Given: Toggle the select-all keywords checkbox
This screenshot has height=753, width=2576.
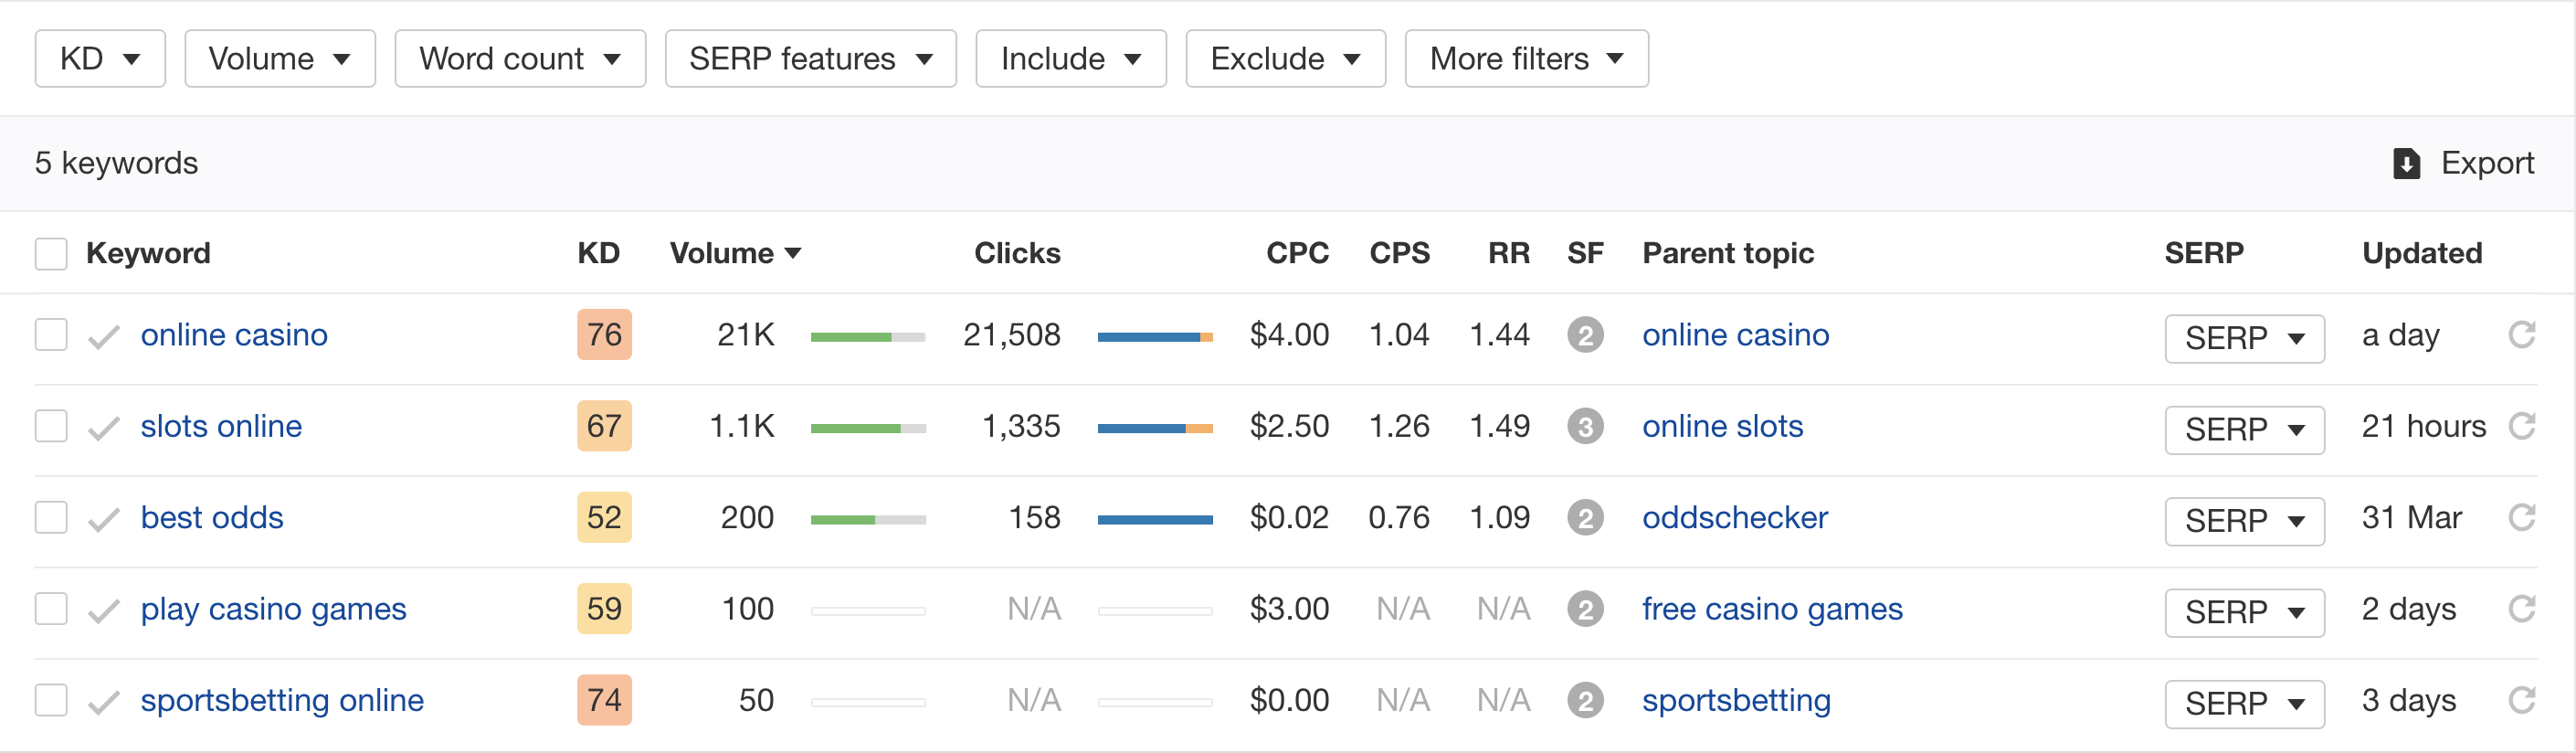Looking at the screenshot, I should click(51, 254).
